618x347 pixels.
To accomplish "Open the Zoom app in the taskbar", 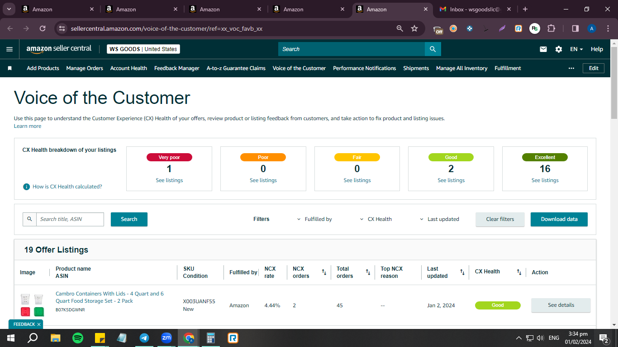I will (166, 338).
